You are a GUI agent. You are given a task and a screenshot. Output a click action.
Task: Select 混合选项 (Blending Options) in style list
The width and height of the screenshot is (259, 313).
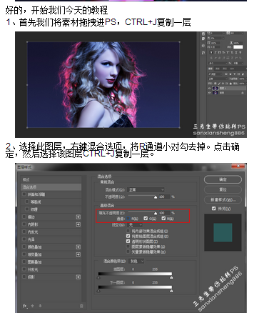[51, 187]
